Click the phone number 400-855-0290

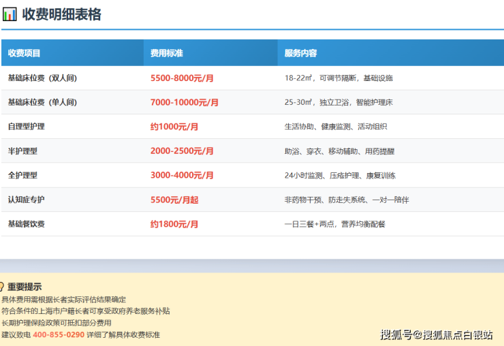pos(59,335)
